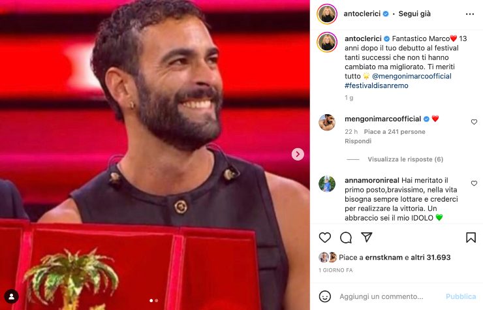Share the post via paper plane icon

pos(367,238)
